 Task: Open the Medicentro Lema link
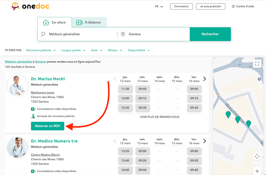click(42, 92)
